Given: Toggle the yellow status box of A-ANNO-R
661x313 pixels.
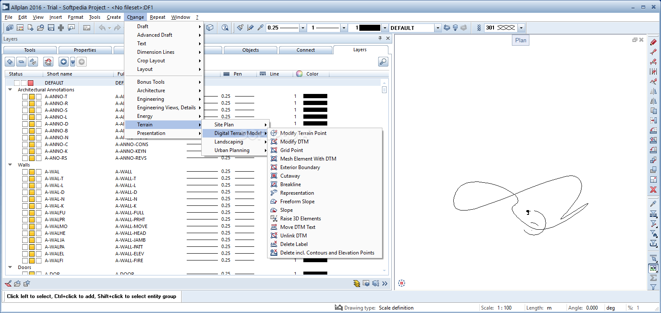Looking at the screenshot, I should coord(32,103).
